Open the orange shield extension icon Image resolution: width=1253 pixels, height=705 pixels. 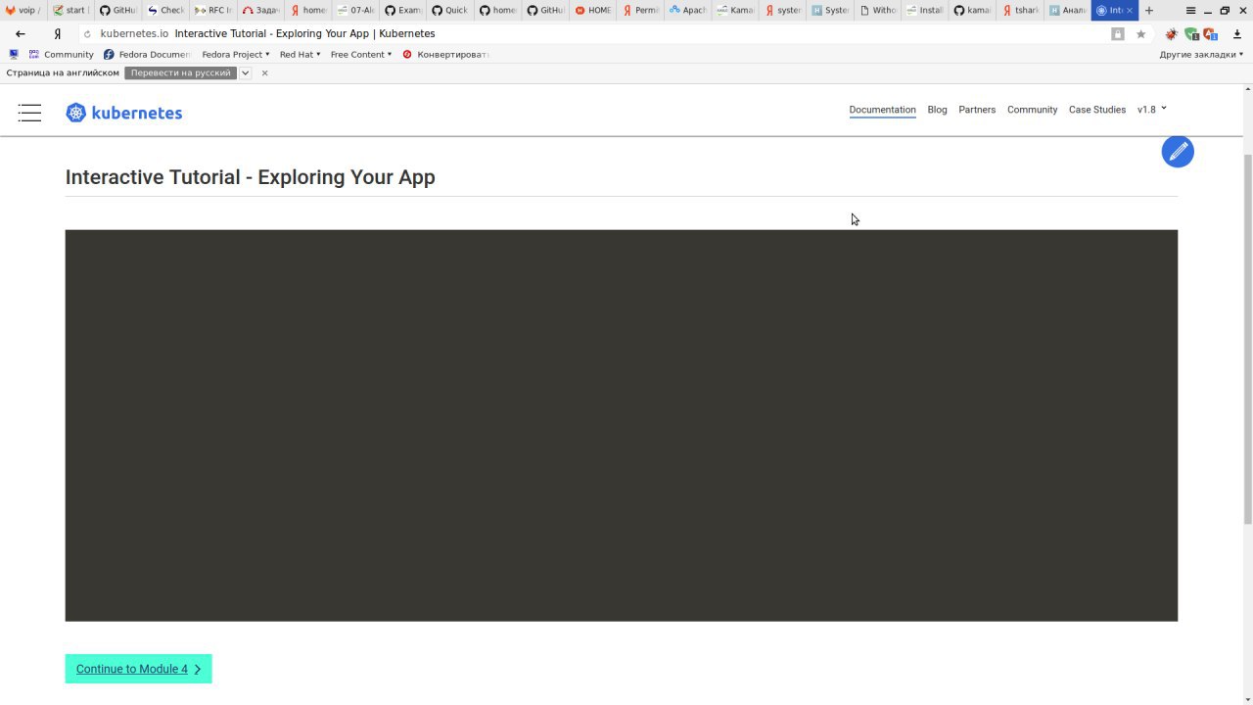click(x=1211, y=33)
